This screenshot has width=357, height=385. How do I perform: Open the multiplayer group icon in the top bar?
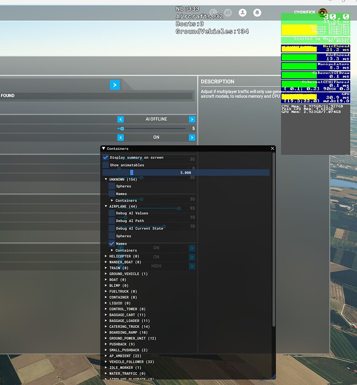click(x=228, y=12)
